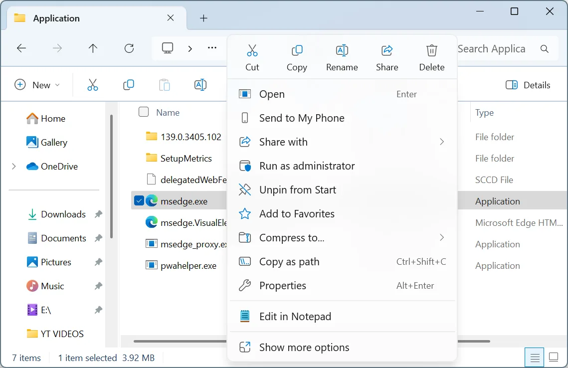The image size is (568, 368).
Task: Click the toolbar Copy icon
Action: (x=129, y=85)
